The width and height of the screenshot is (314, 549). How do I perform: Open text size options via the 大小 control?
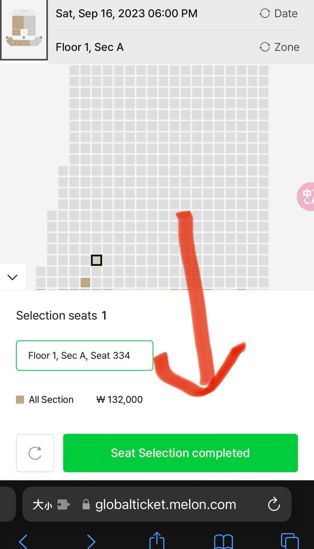pyautogui.click(x=43, y=504)
